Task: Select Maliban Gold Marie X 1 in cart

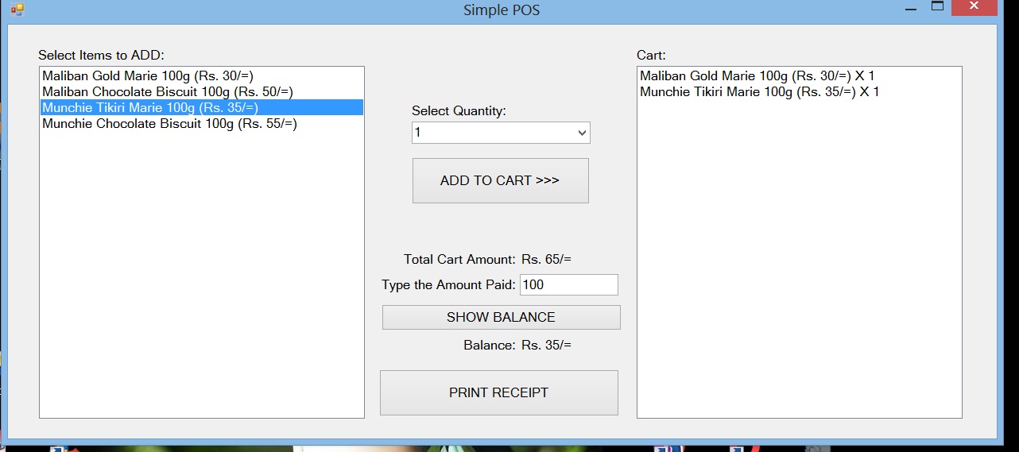Action: 799,76
